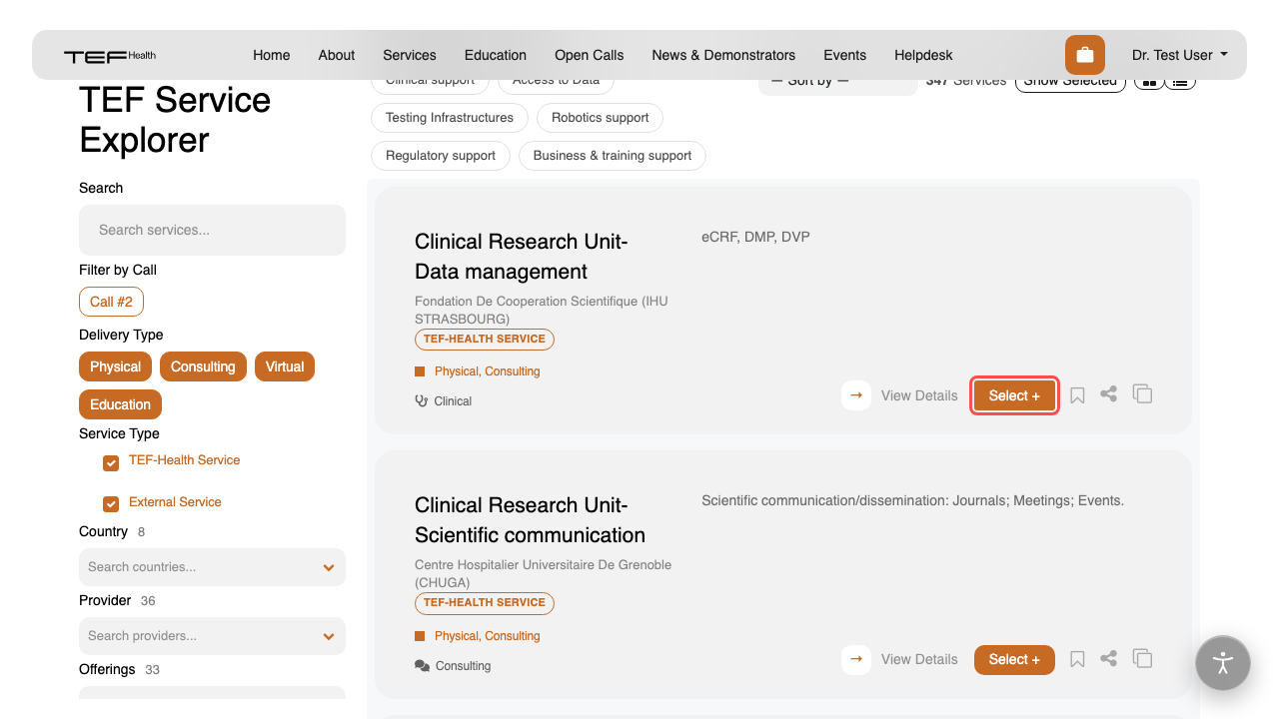Click arrow icon for Data management details
The width and height of the screenshot is (1279, 719).
(856, 395)
